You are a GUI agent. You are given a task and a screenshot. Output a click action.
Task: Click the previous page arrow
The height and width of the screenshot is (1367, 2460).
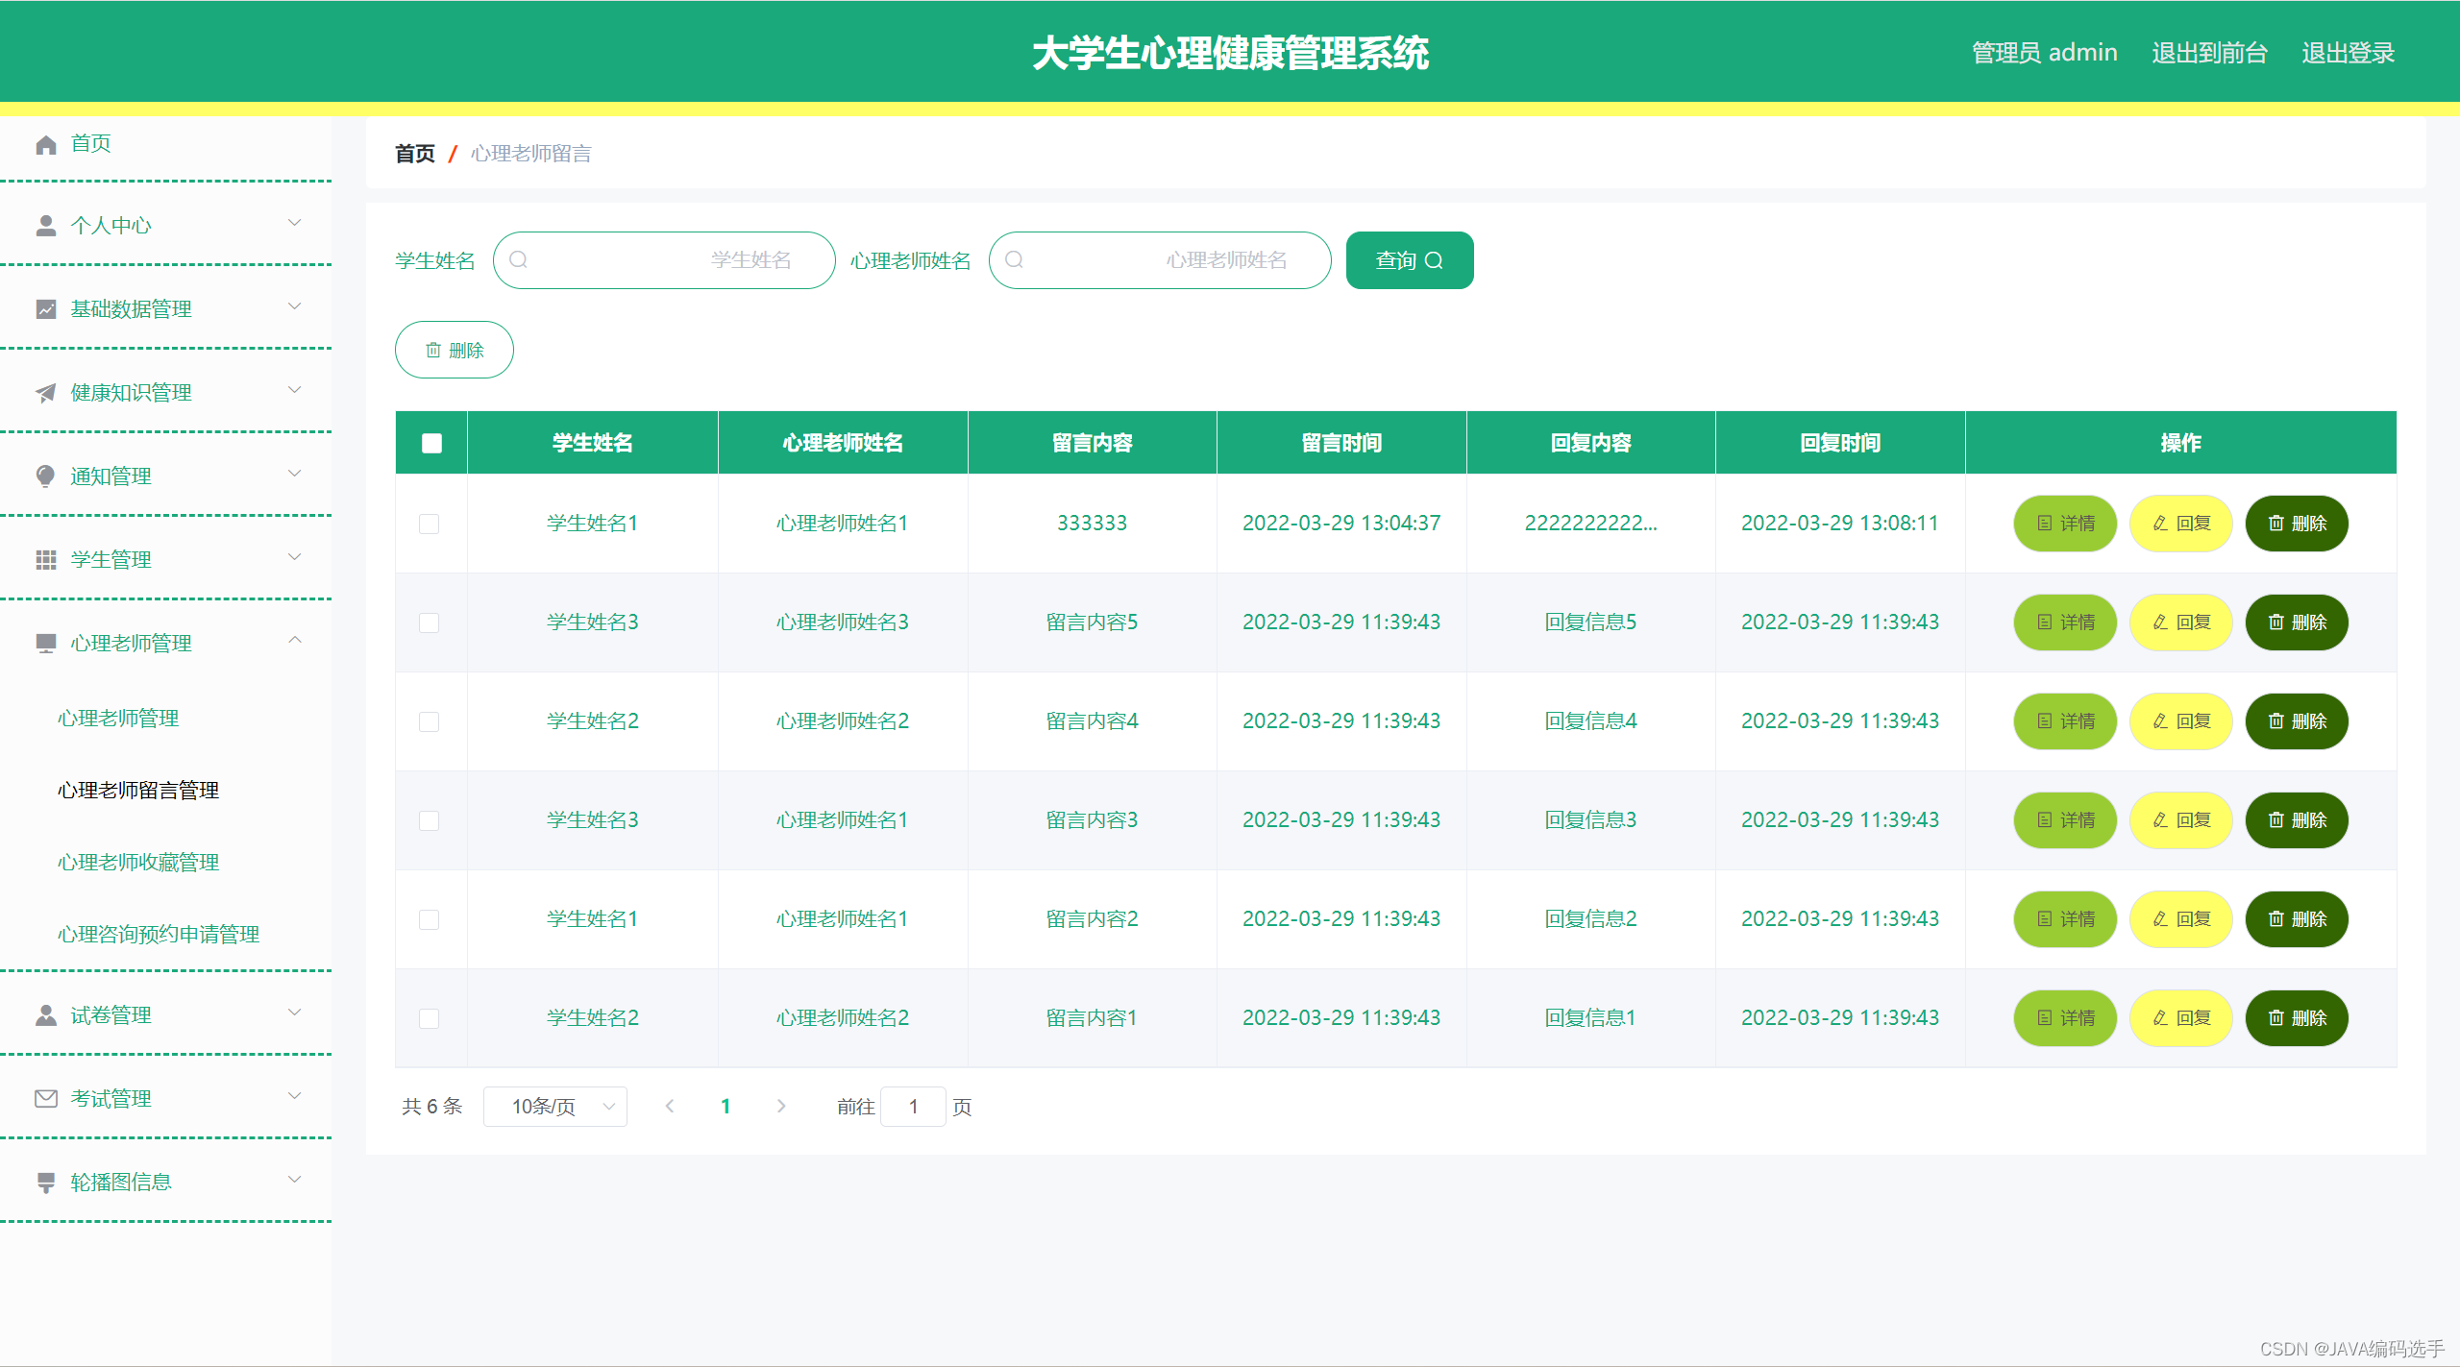tap(670, 1107)
